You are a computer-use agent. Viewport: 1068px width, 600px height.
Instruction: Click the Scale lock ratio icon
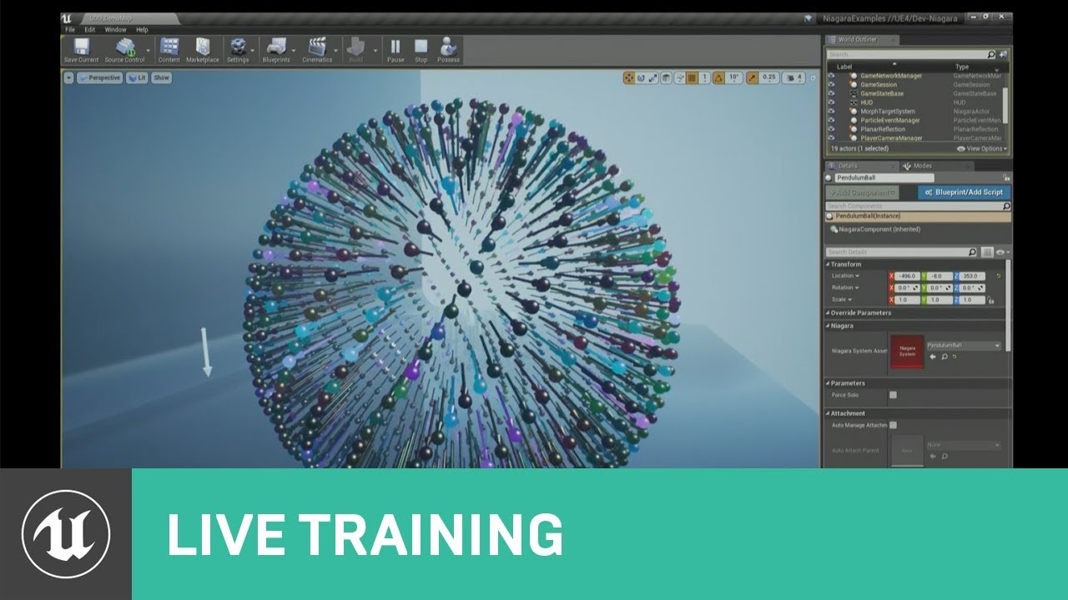pos(990,299)
